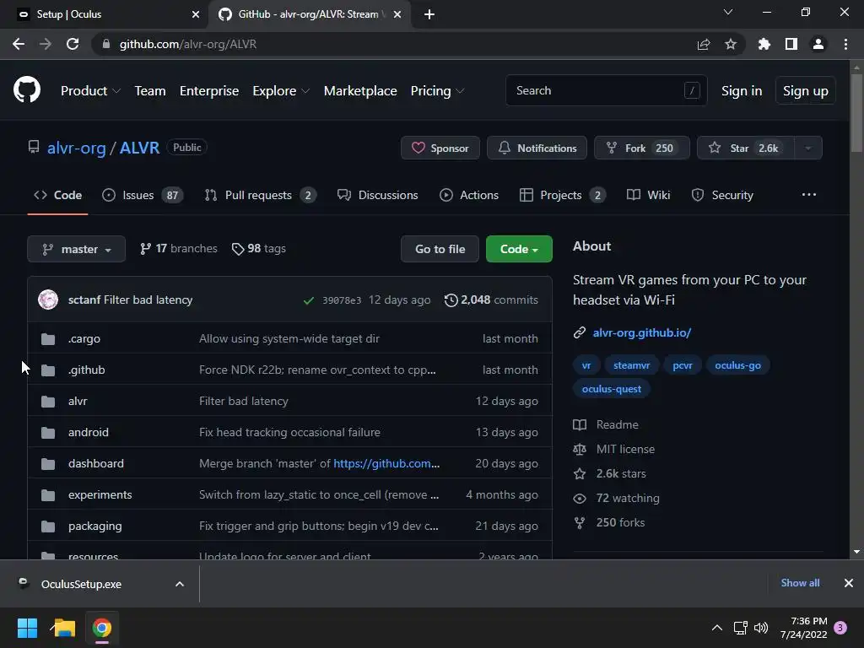Open the Wiki tab
Image resolution: width=864 pixels, height=648 pixels.
pyautogui.click(x=649, y=195)
